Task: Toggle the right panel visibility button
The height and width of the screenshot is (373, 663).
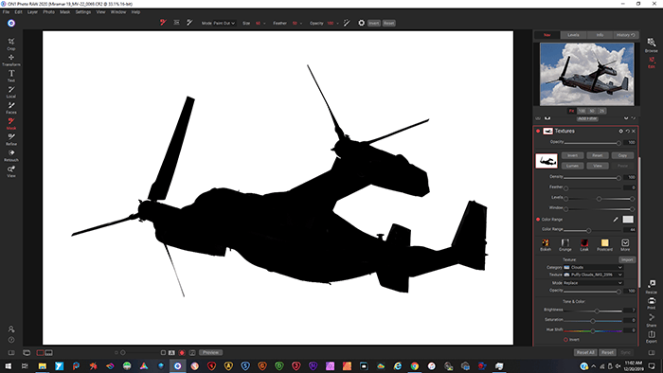Action: [652, 352]
